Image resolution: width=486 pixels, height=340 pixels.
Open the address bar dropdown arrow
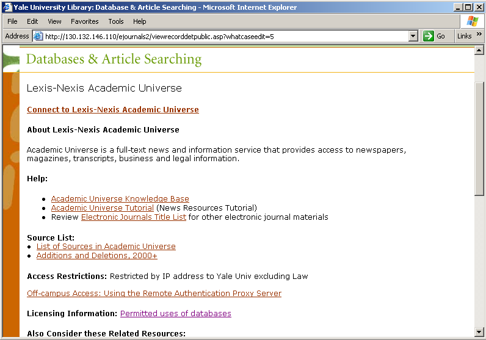(413, 36)
